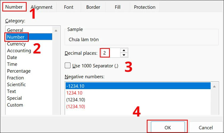Pick the Date category
This screenshot has height=133, width=224.
(29, 57)
